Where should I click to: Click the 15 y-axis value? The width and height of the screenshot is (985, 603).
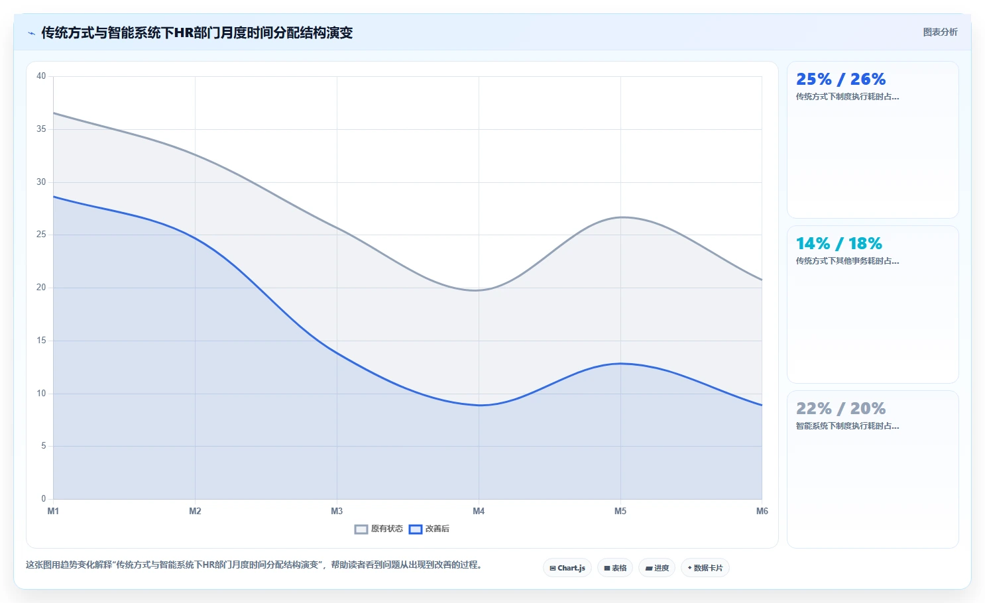(x=41, y=341)
